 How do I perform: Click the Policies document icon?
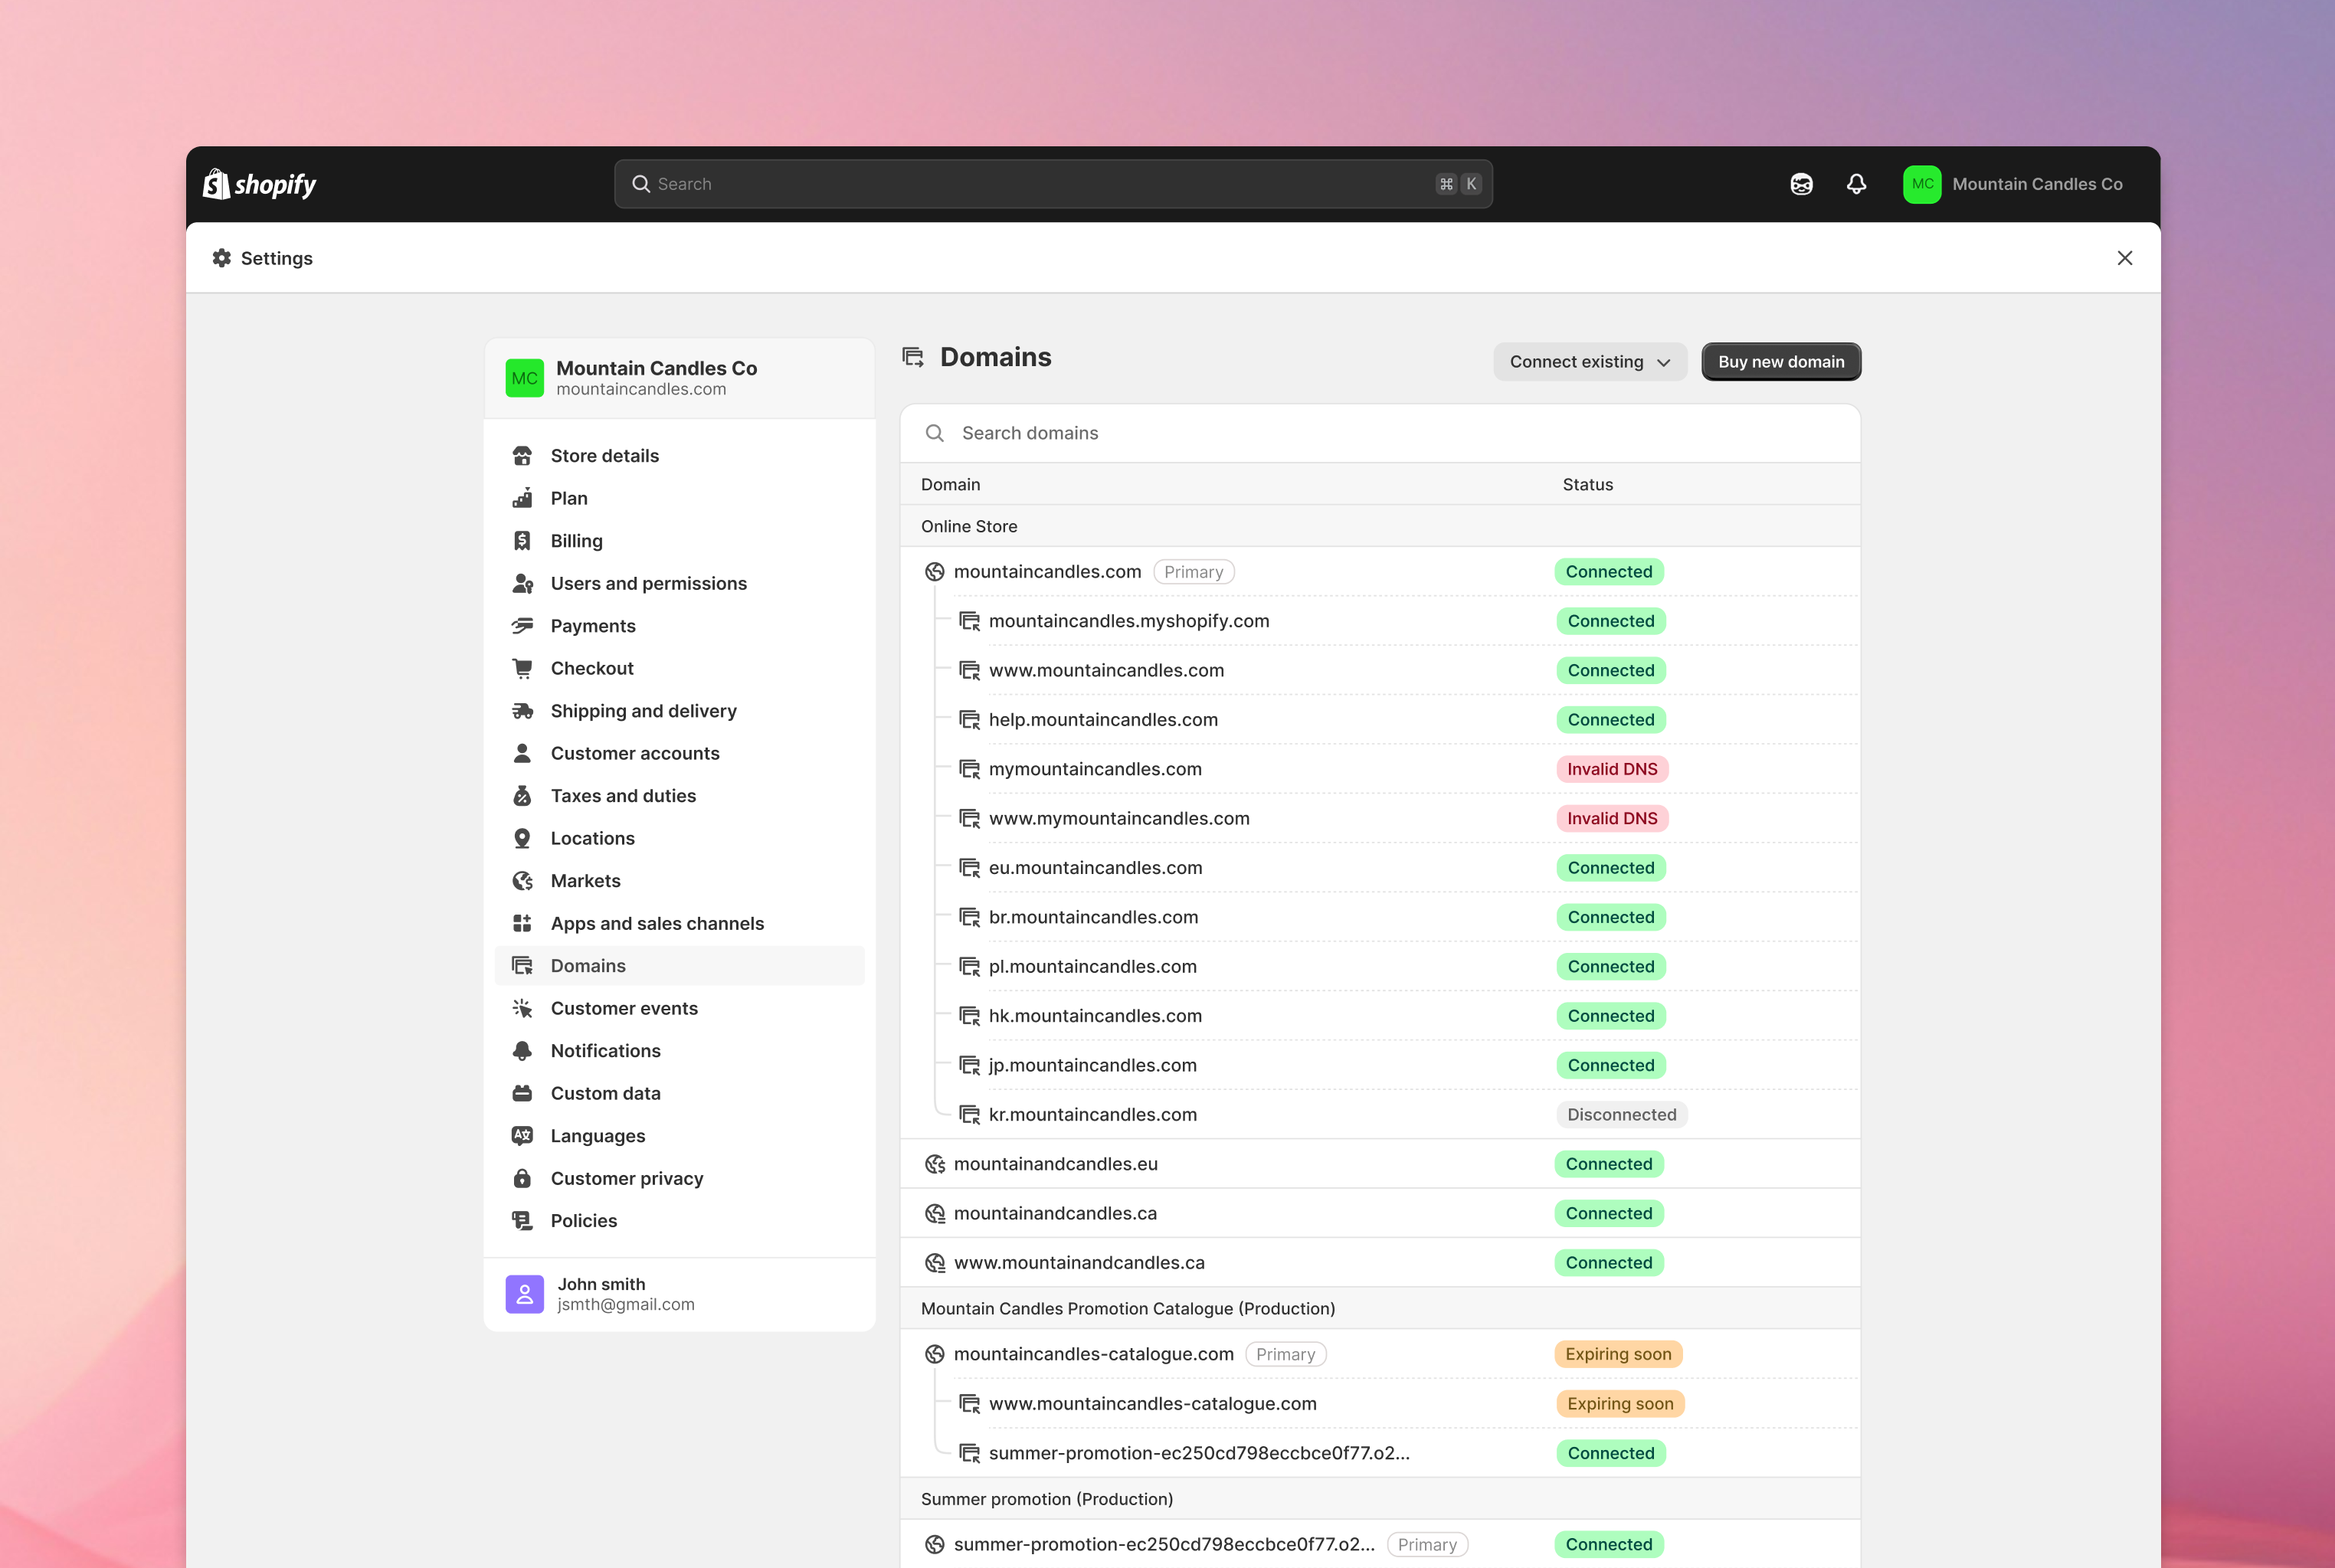522,1221
